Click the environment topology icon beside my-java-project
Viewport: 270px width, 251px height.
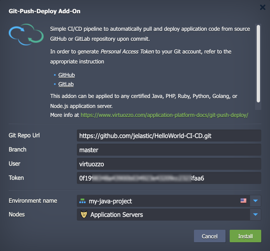click(x=83, y=201)
